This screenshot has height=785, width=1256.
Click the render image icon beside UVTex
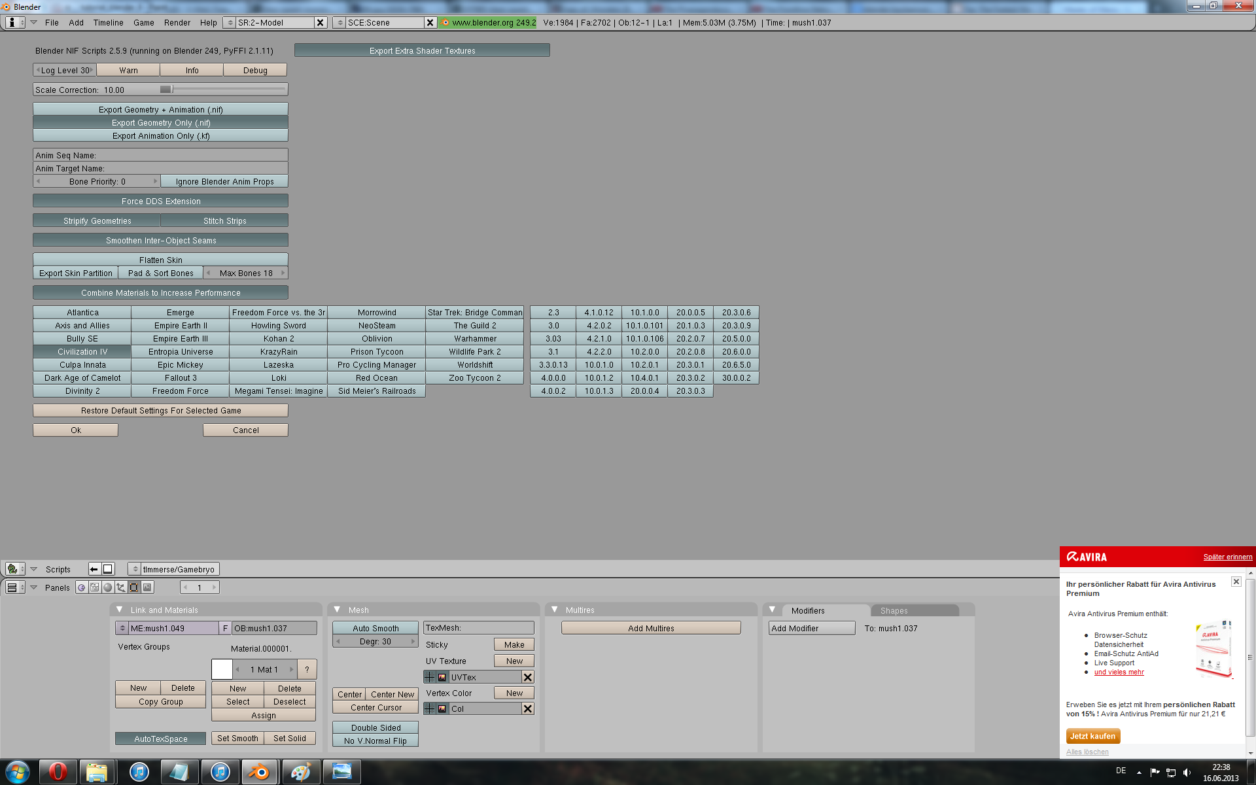[x=442, y=677]
